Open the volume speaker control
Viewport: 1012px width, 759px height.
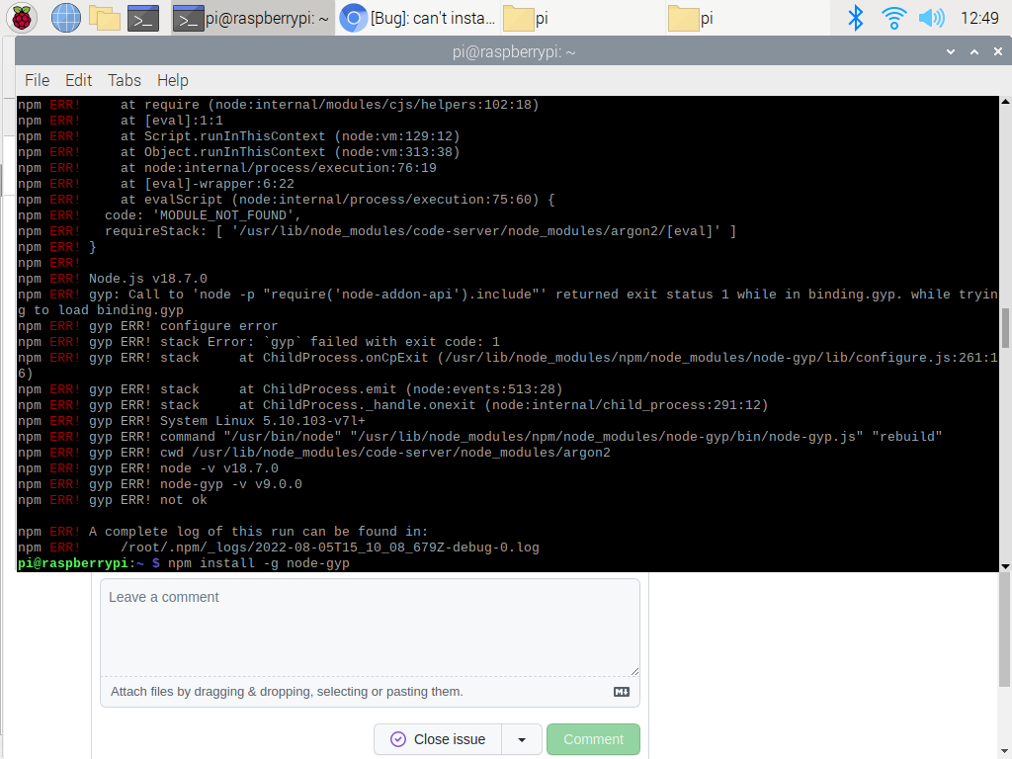pos(931,18)
